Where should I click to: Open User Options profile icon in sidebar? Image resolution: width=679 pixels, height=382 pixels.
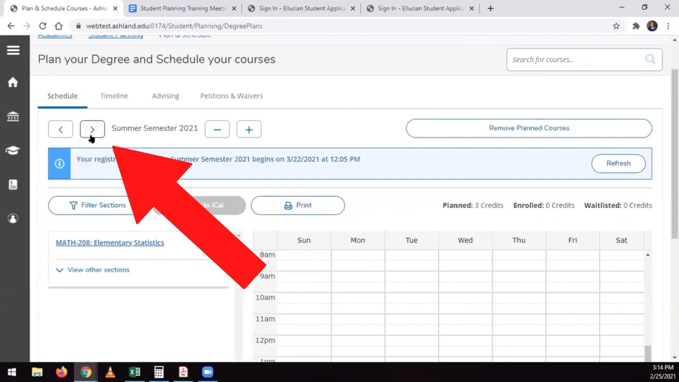[13, 218]
